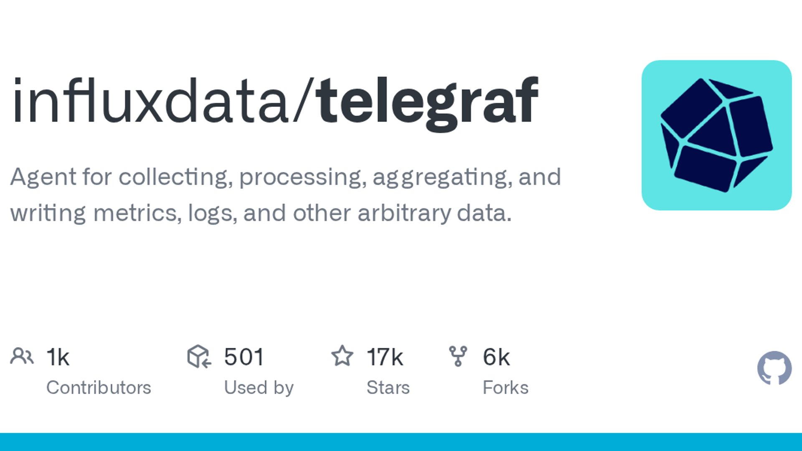Click the repository description text

click(x=286, y=195)
